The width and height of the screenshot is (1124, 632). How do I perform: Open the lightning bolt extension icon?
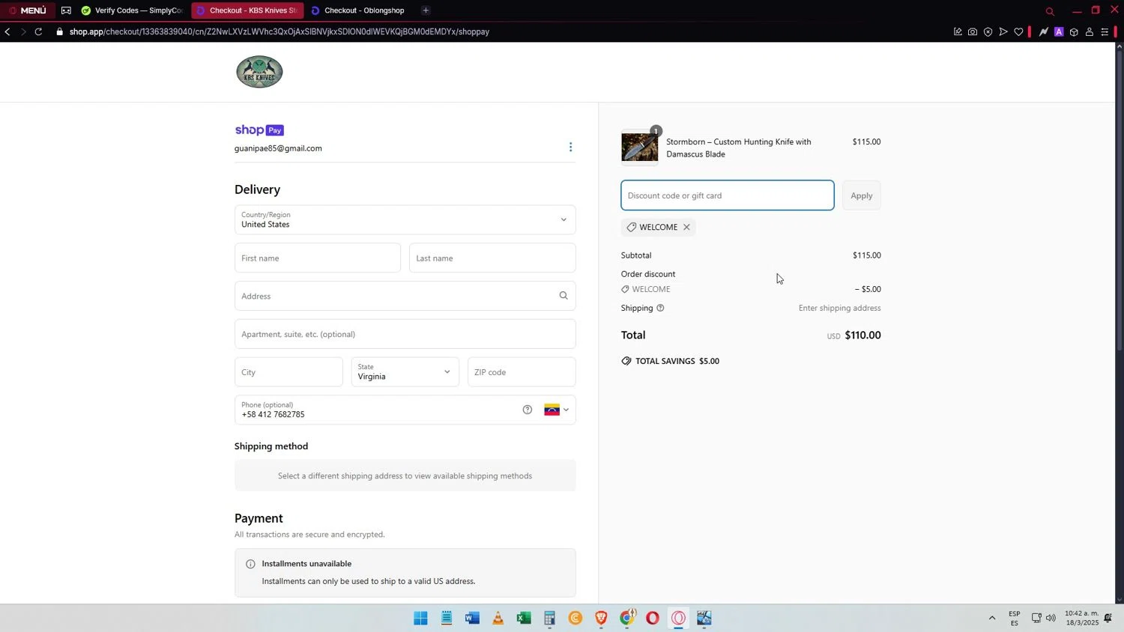[1043, 31]
